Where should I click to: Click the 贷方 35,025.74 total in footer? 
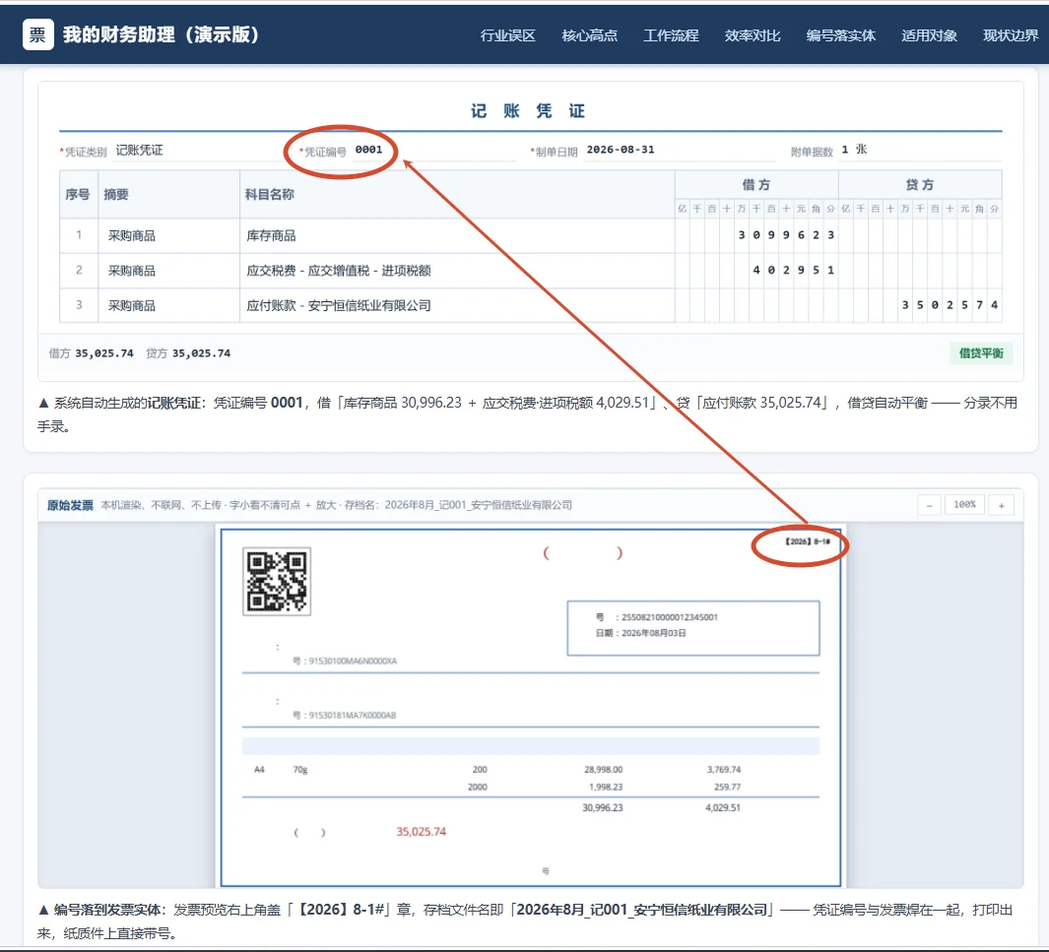pyautogui.click(x=188, y=353)
